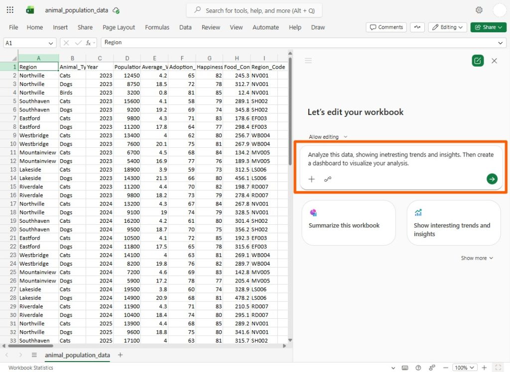
Task: Click the search box for tools and help
Action: tap(255, 10)
